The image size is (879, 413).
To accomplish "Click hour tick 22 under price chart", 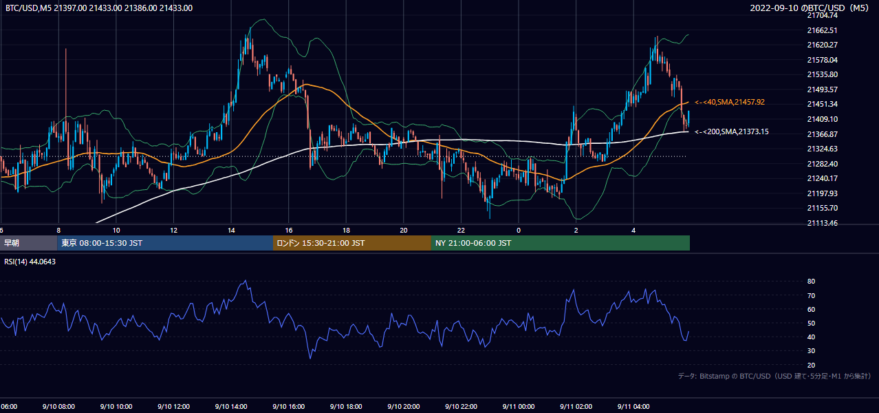I will click(x=461, y=231).
